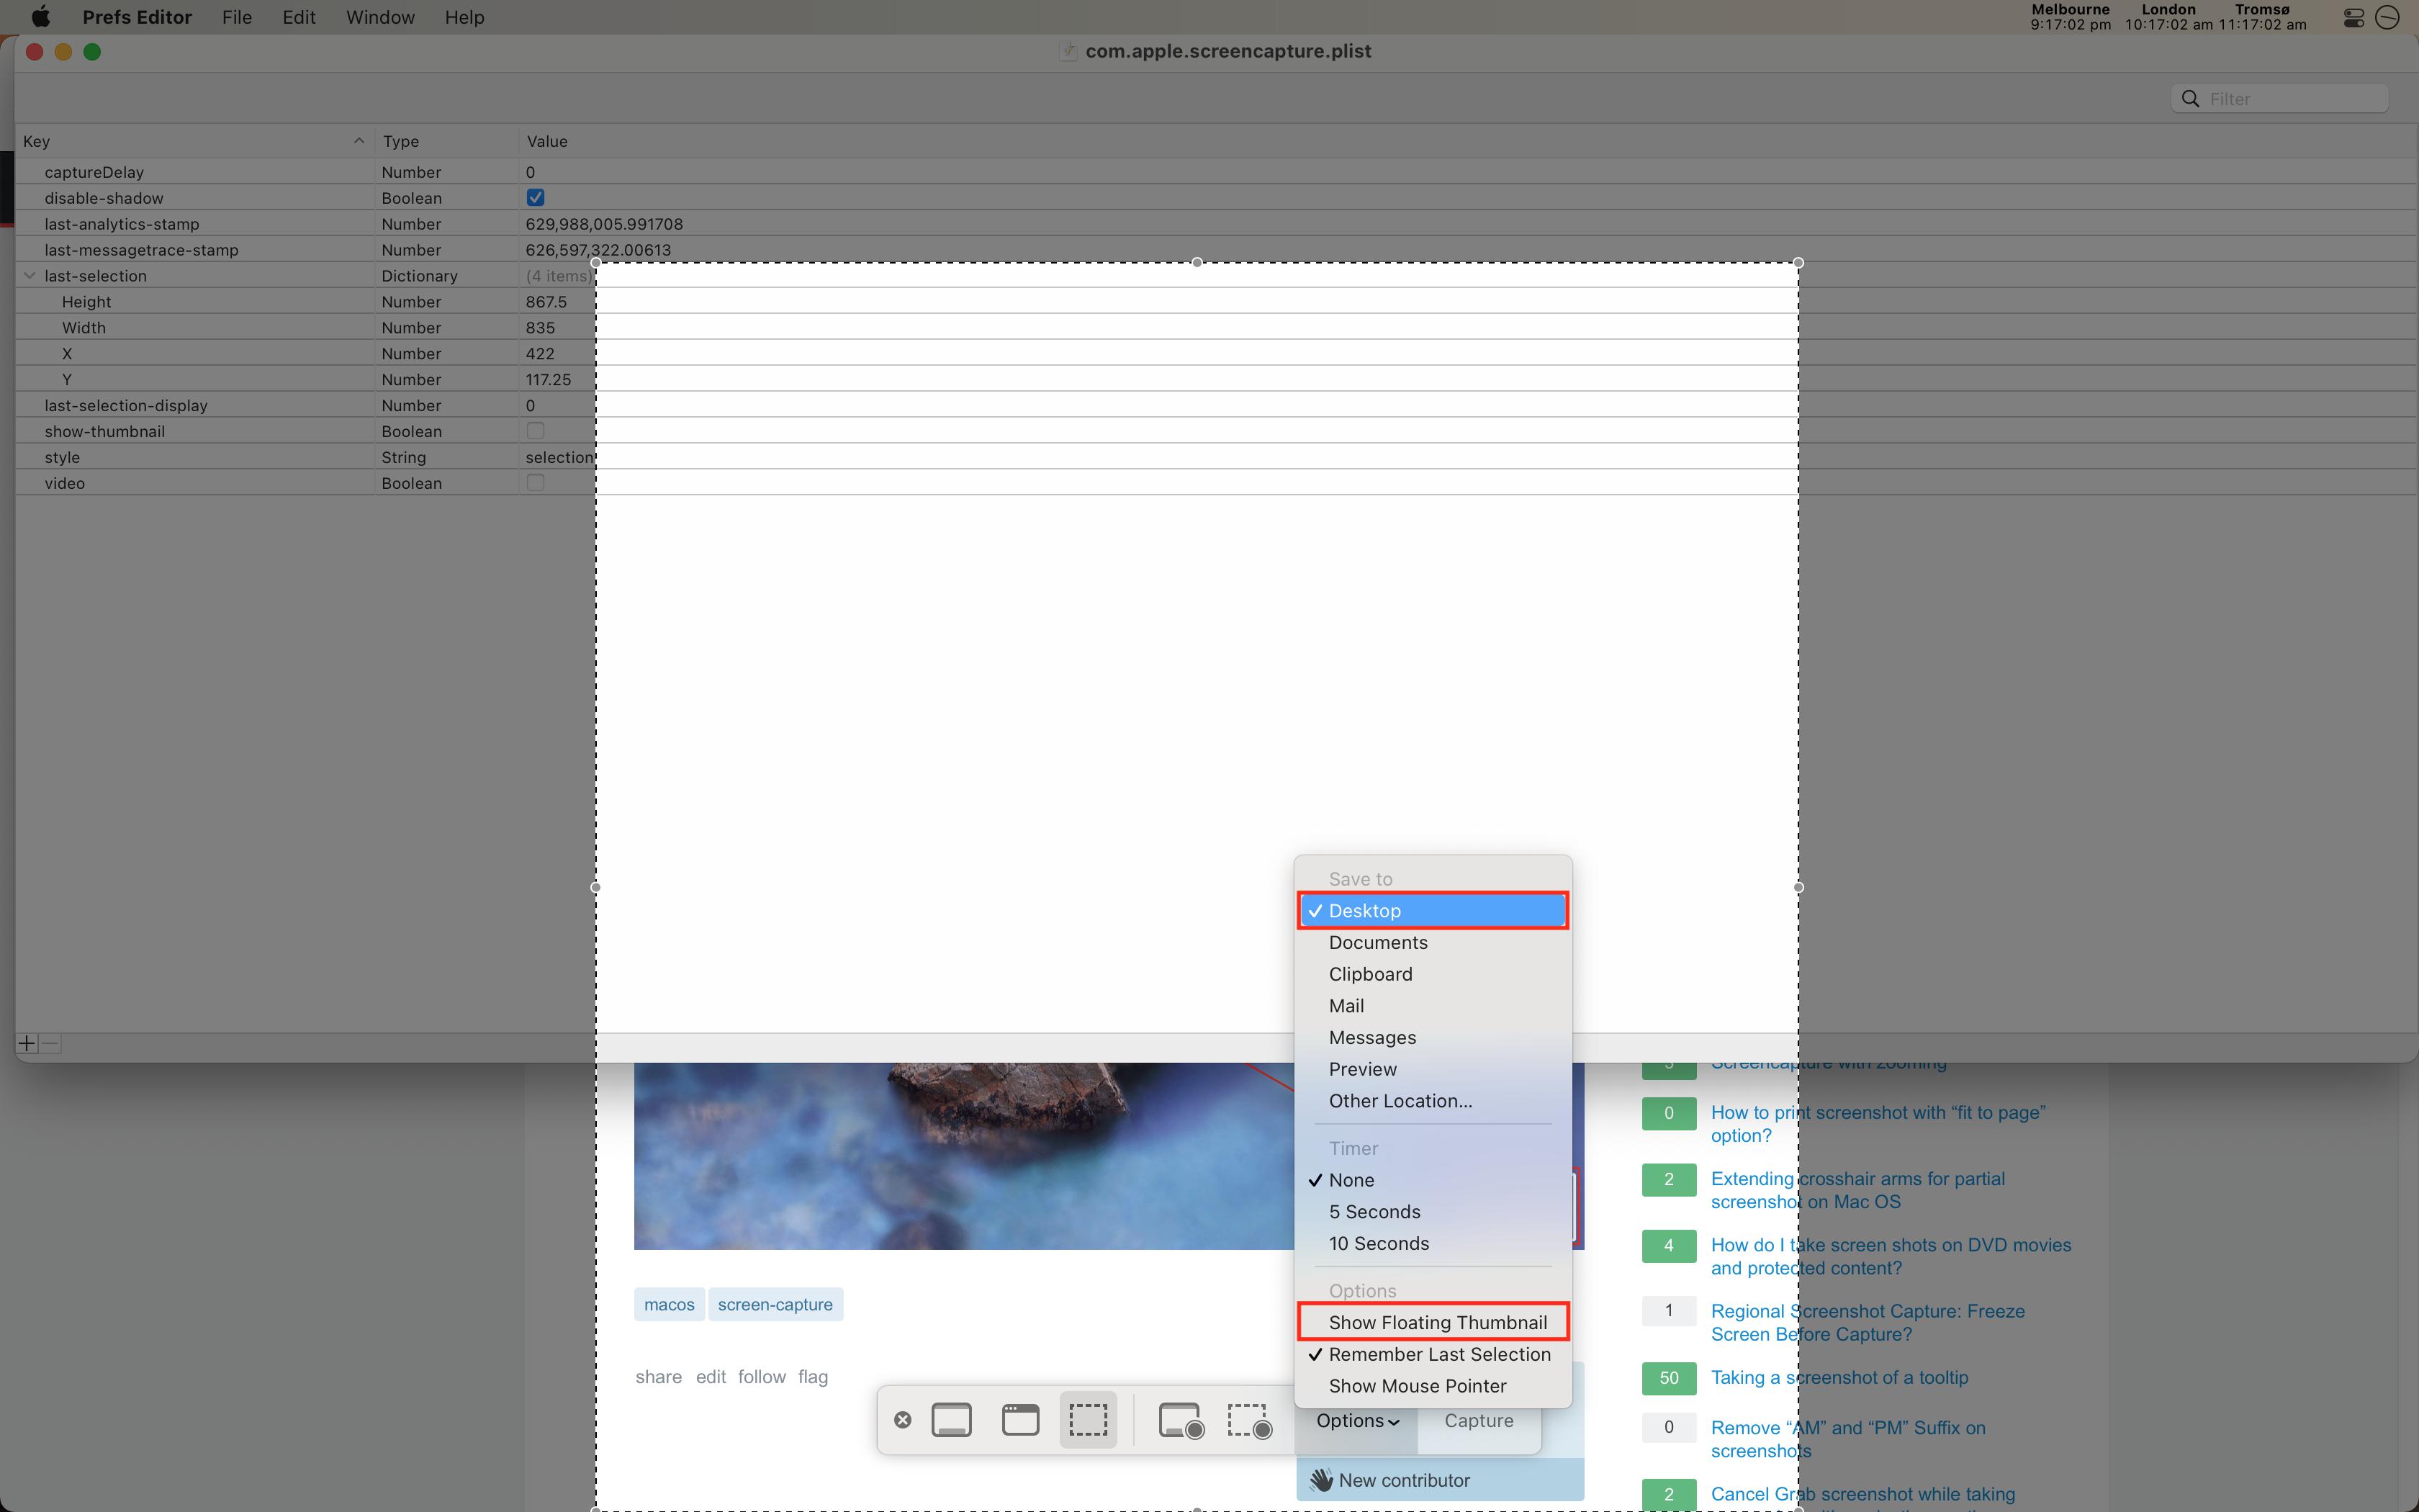Toggle Remember Last Selection option
This screenshot has width=2419, height=1512.
pyautogui.click(x=1438, y=1354)
